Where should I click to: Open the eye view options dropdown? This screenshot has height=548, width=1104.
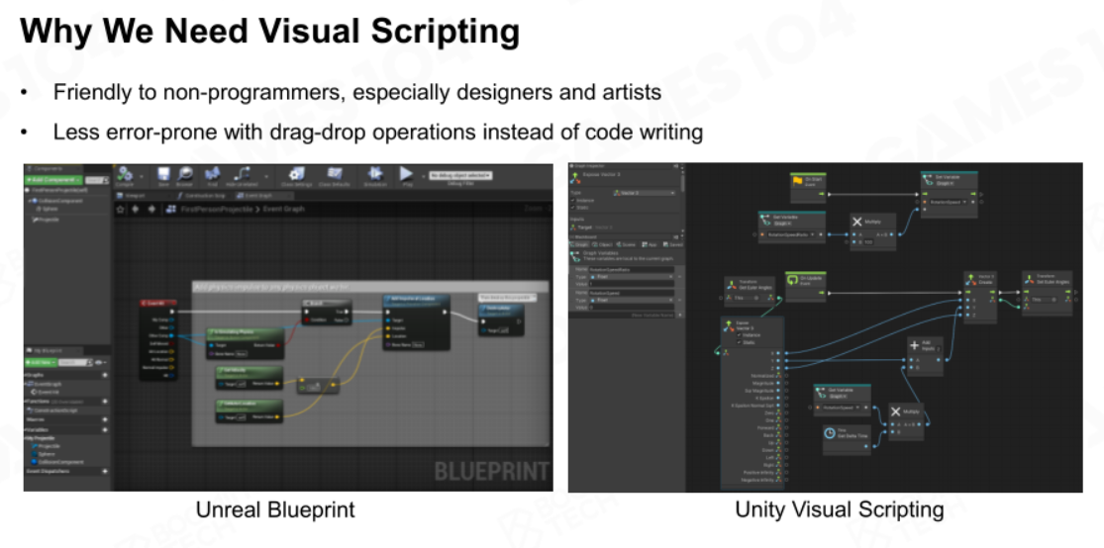pyautogui.click(x=99, y=362)
